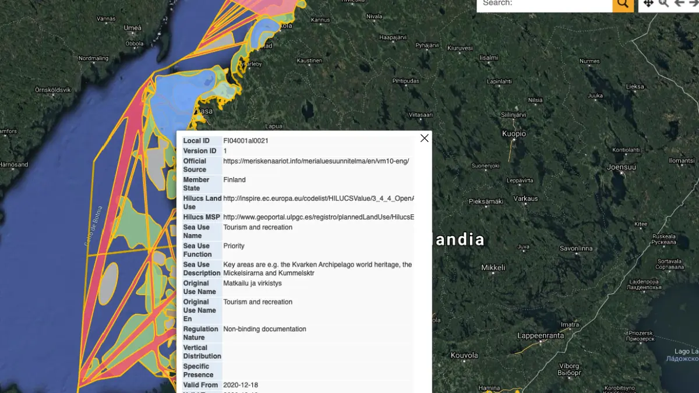Focus the Search input field

coord(544,4)
